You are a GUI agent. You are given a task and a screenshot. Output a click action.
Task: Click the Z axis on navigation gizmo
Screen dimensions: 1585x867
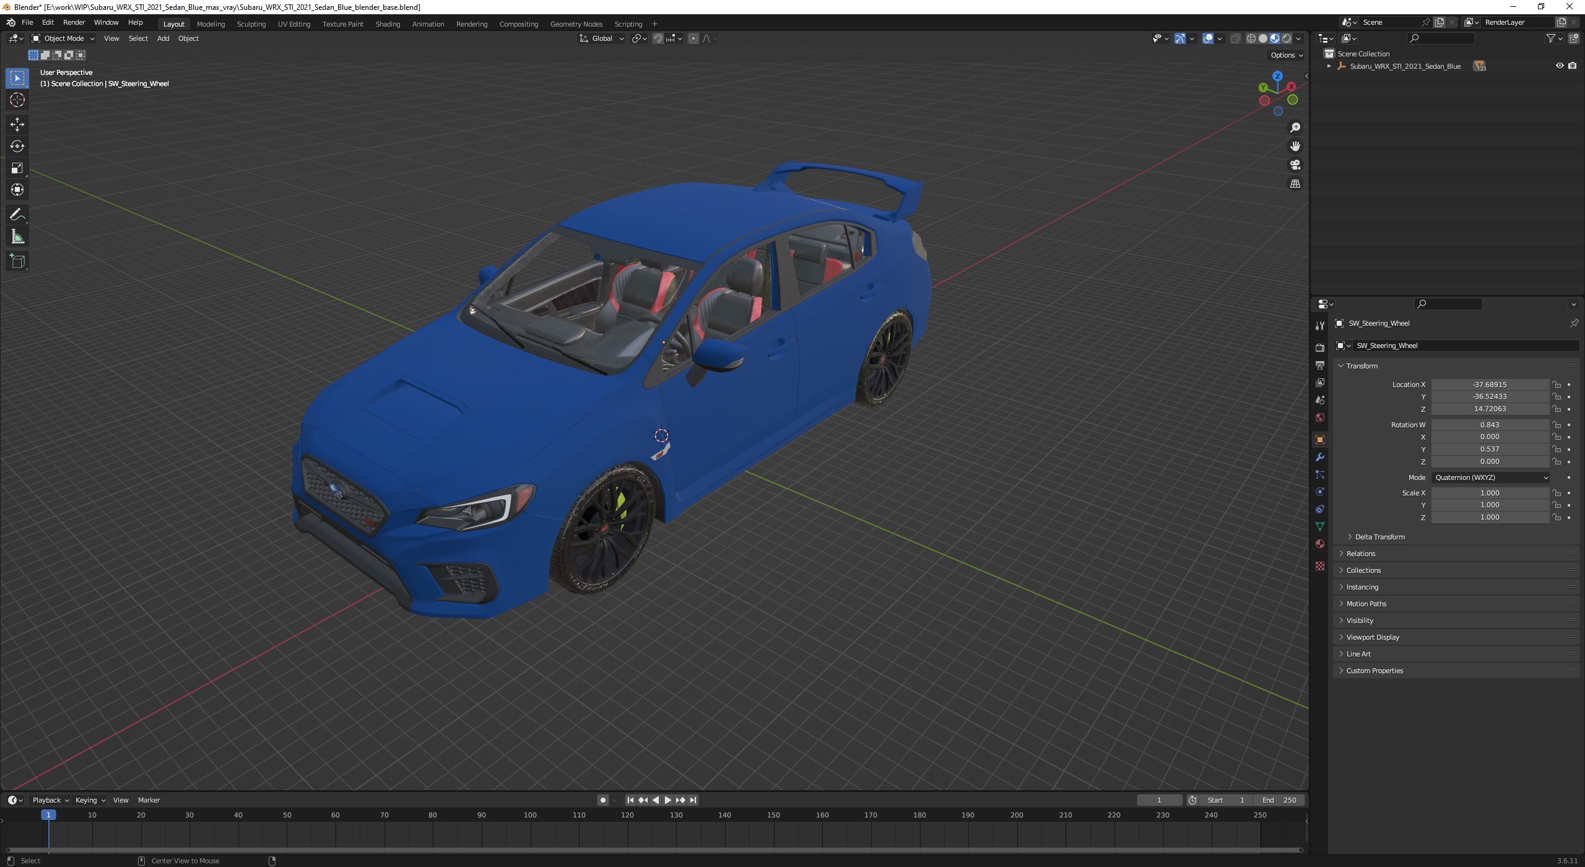pos(1277,76)
